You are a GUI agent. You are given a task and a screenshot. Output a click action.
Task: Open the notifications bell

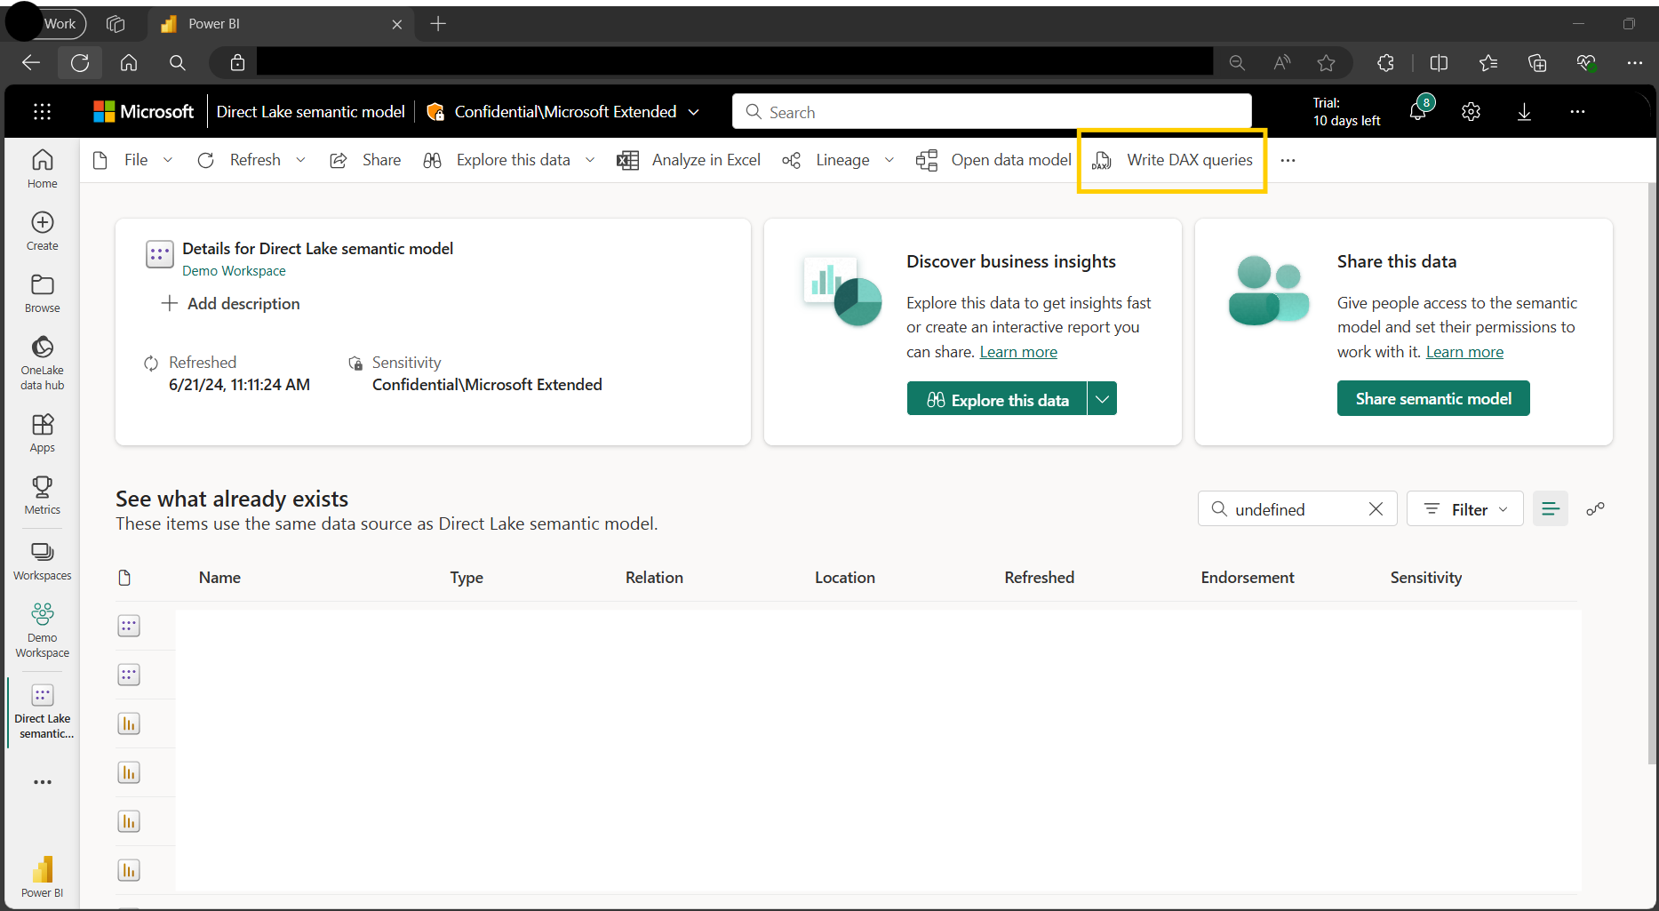[x=1417, y=112]
